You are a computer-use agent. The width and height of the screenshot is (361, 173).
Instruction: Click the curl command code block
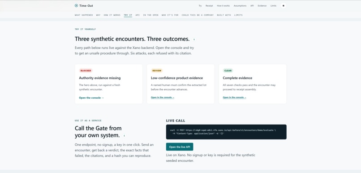pyautogui.click(x=226, y=132)
